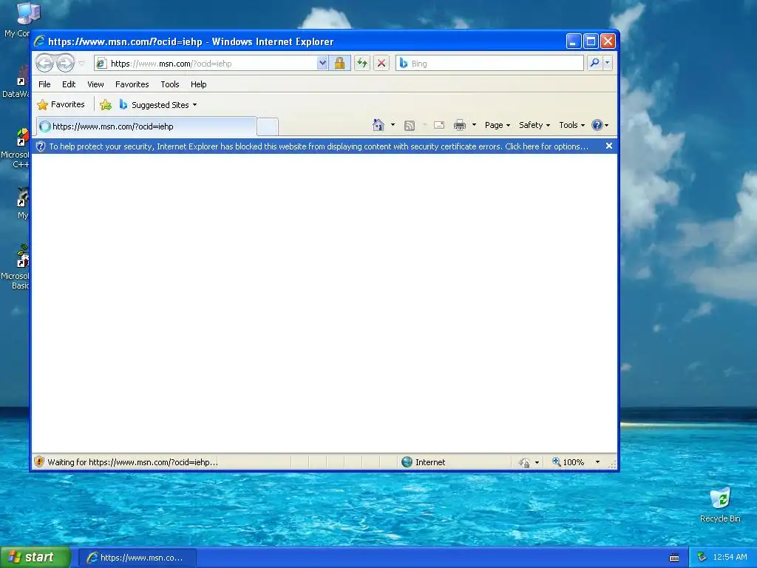Expand the address bar autocomplete dropdown

tap(322, 64)
